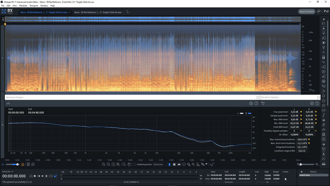This screenshot has height=186, width=330.
Task: Select the magic wand selection tool
Action: (193, 164)
